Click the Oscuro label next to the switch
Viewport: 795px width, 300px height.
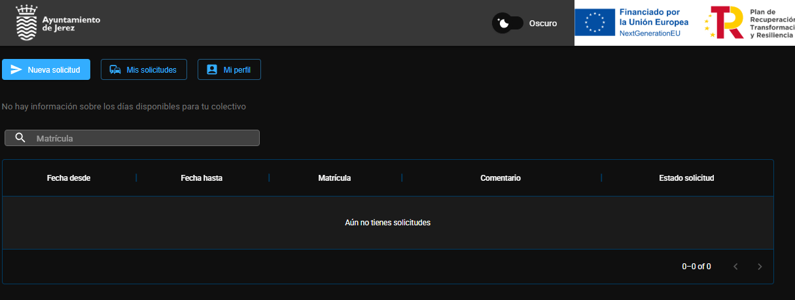(x=542, y=23)
